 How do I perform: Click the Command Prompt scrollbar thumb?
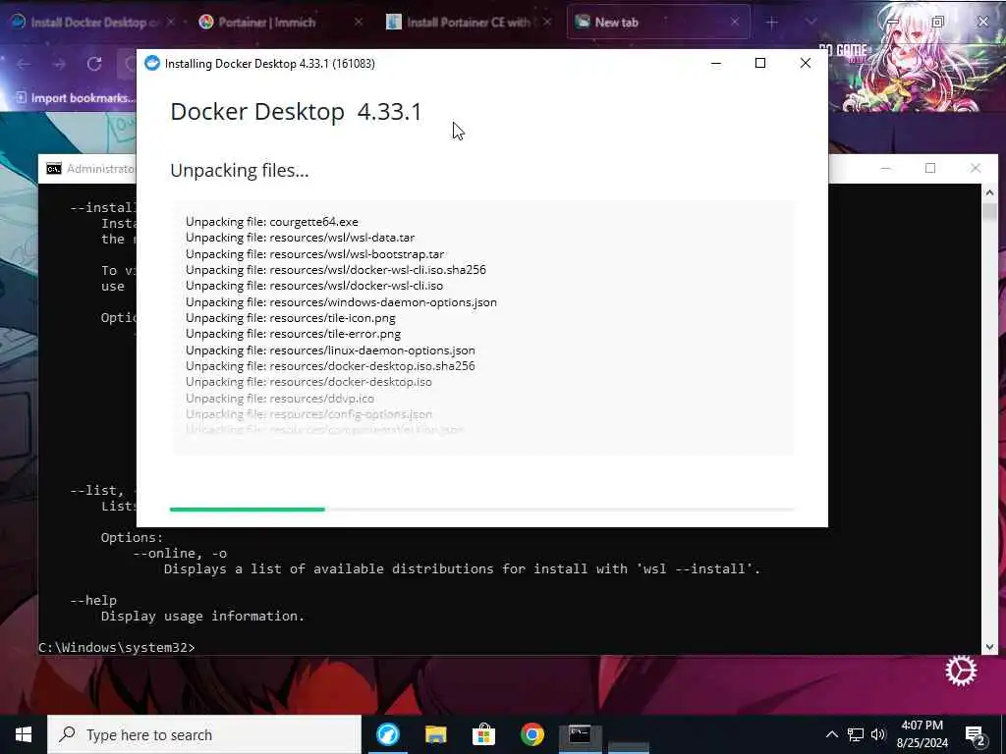point(989,212)
